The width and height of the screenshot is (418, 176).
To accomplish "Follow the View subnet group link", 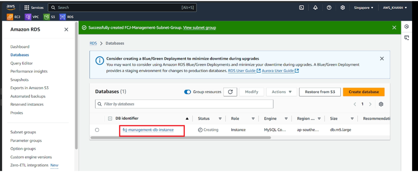I will point(199,28).
